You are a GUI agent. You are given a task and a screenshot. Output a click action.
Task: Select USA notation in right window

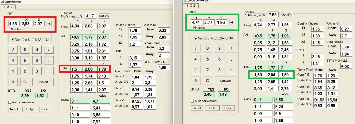click(220, 38)
